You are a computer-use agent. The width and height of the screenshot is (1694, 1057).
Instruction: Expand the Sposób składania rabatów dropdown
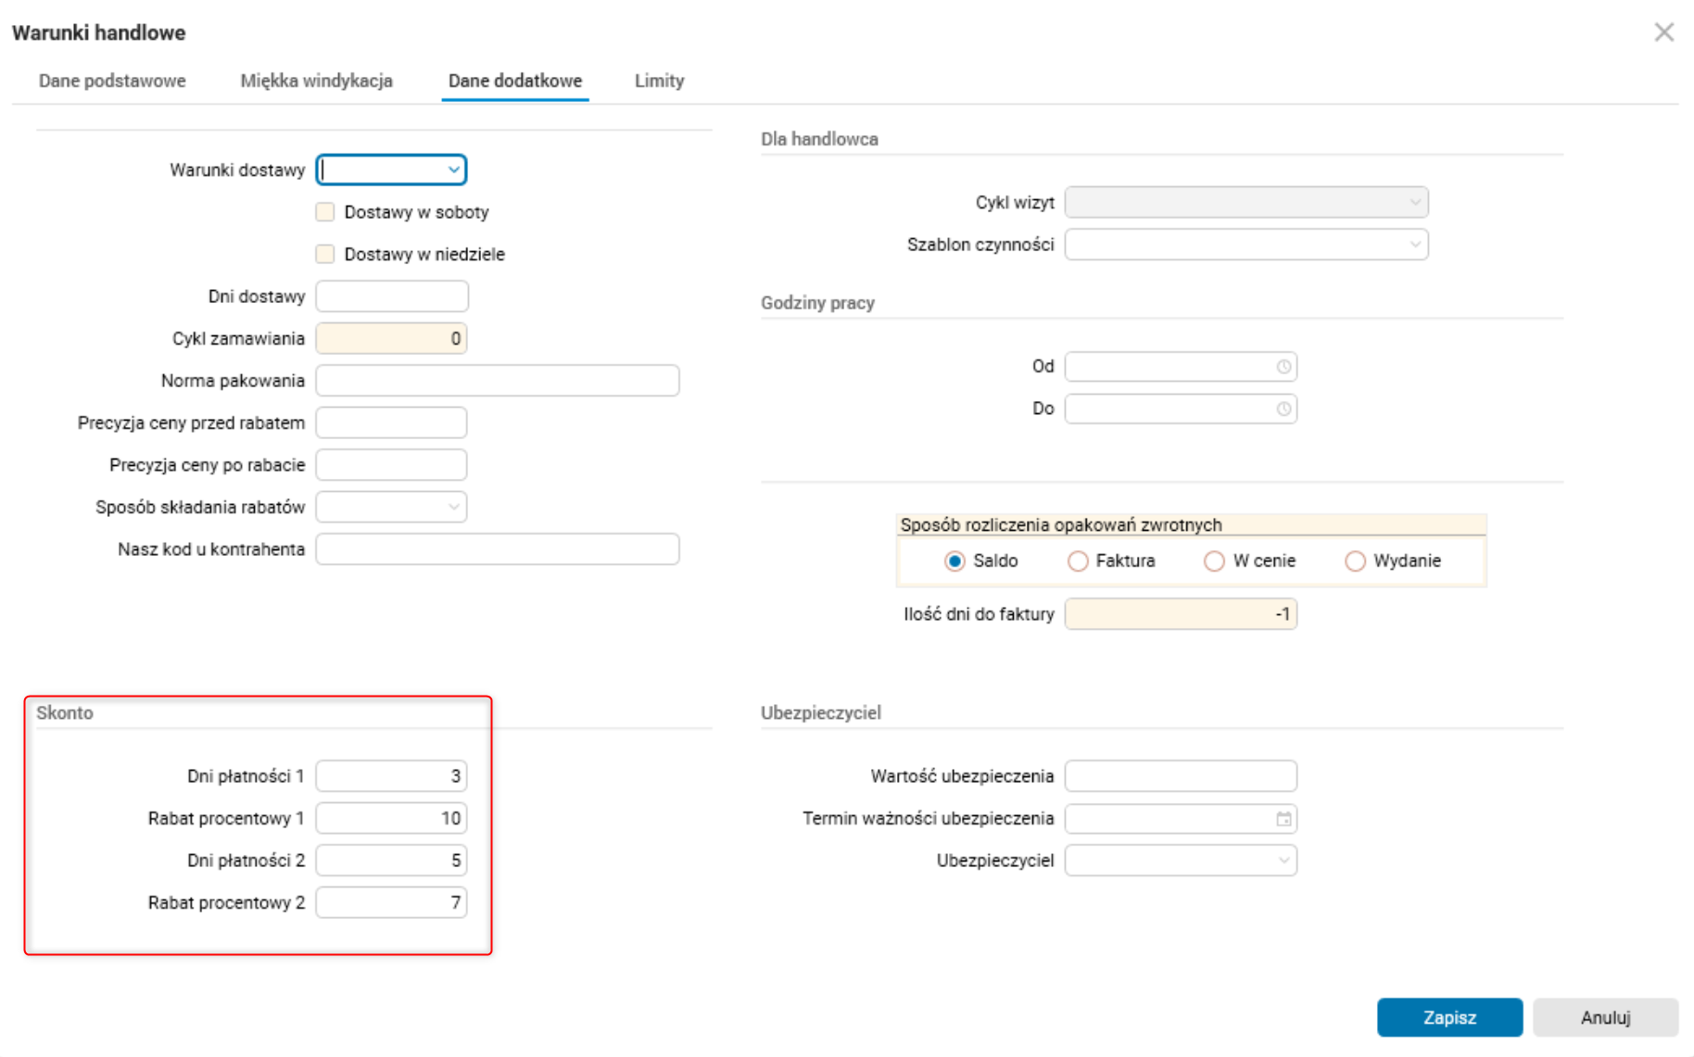pos(453,507)
